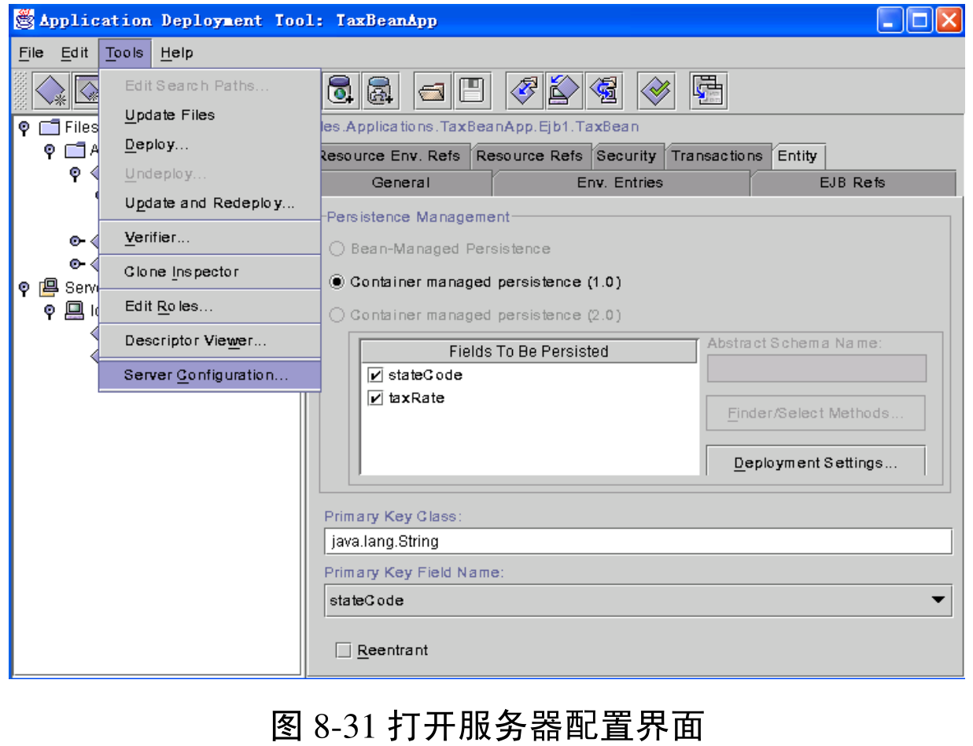973x746 pixels.
Task: Collapse the Servers tree node
Action: click(24, 288)
